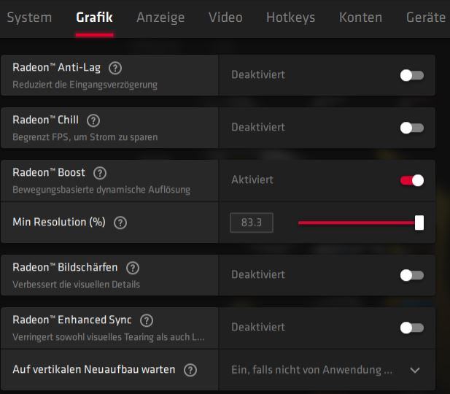Expand the vertikalen Neuaufbau dropdown chevron
Screen dimensions: 450x394
[x=415, y=370]
